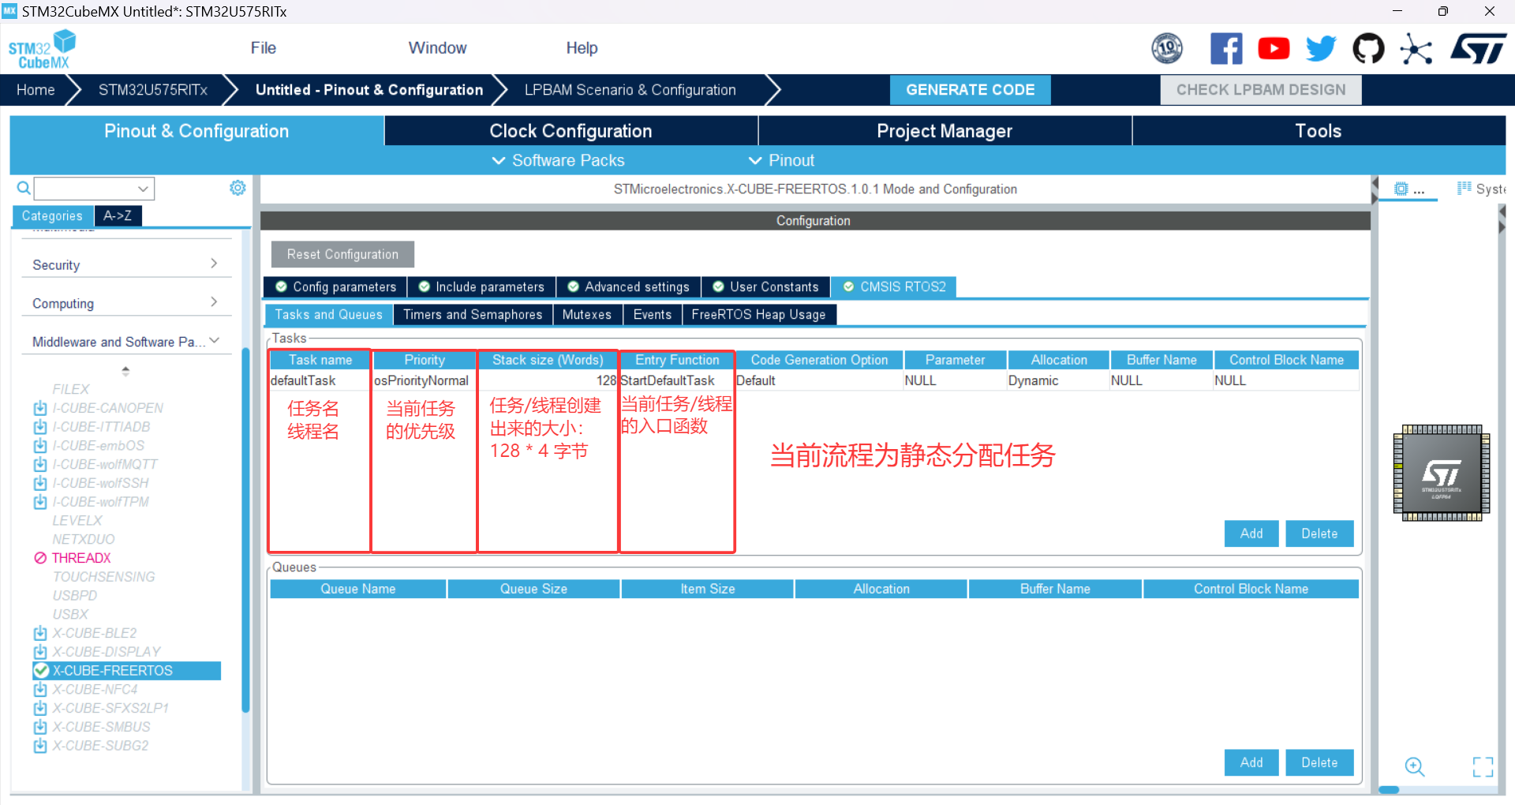Click download icon for I-CUBE-ITTIADB
This screenshot has width=1515, height=805.
[x=40, y=427]
